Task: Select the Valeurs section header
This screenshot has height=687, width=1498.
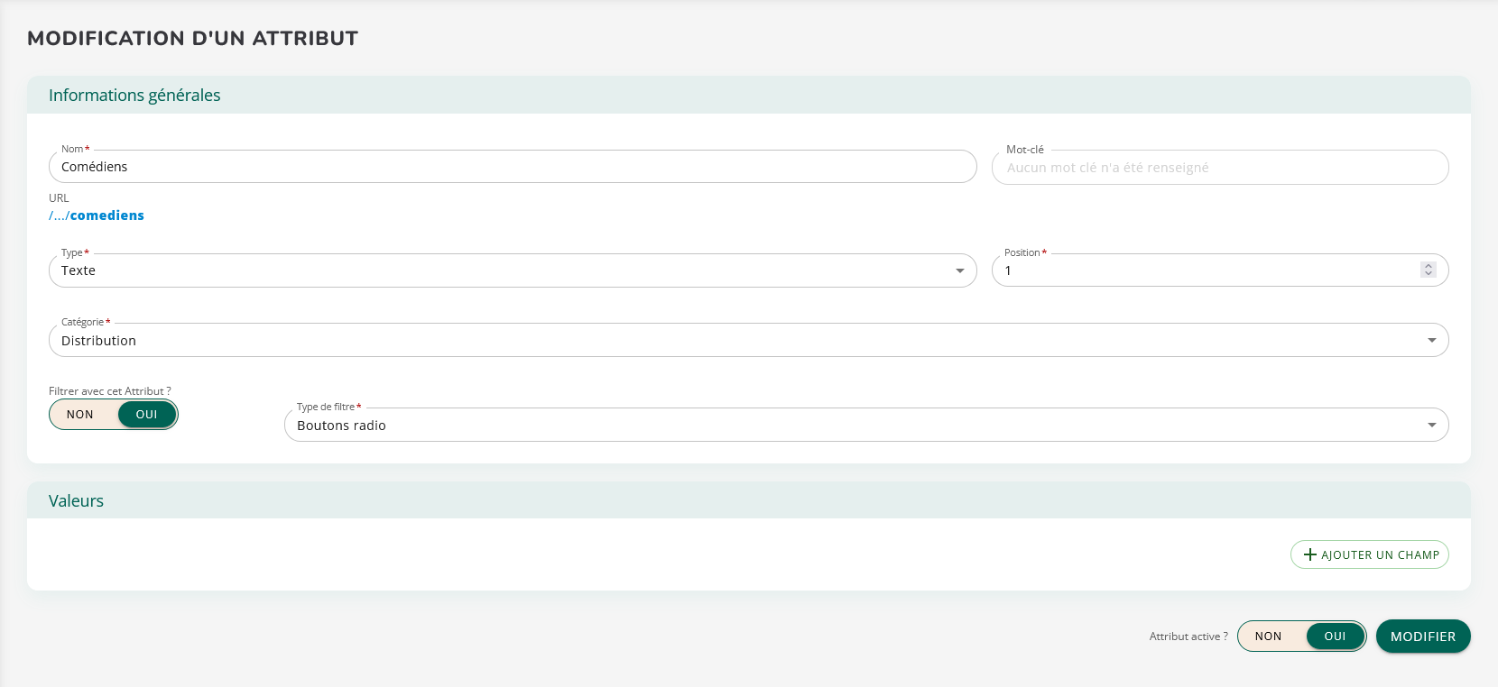Action: 76,501
